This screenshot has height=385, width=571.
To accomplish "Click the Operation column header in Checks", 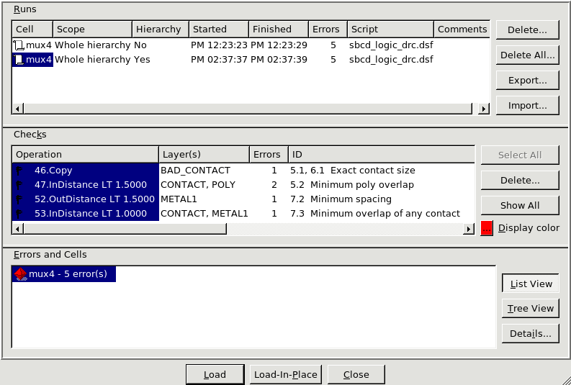I will coord(86,154).
